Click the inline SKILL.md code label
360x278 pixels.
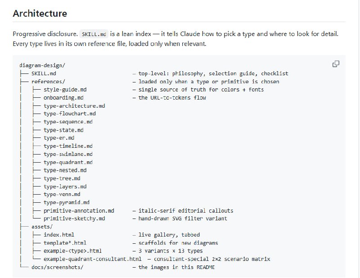point(94,34)
